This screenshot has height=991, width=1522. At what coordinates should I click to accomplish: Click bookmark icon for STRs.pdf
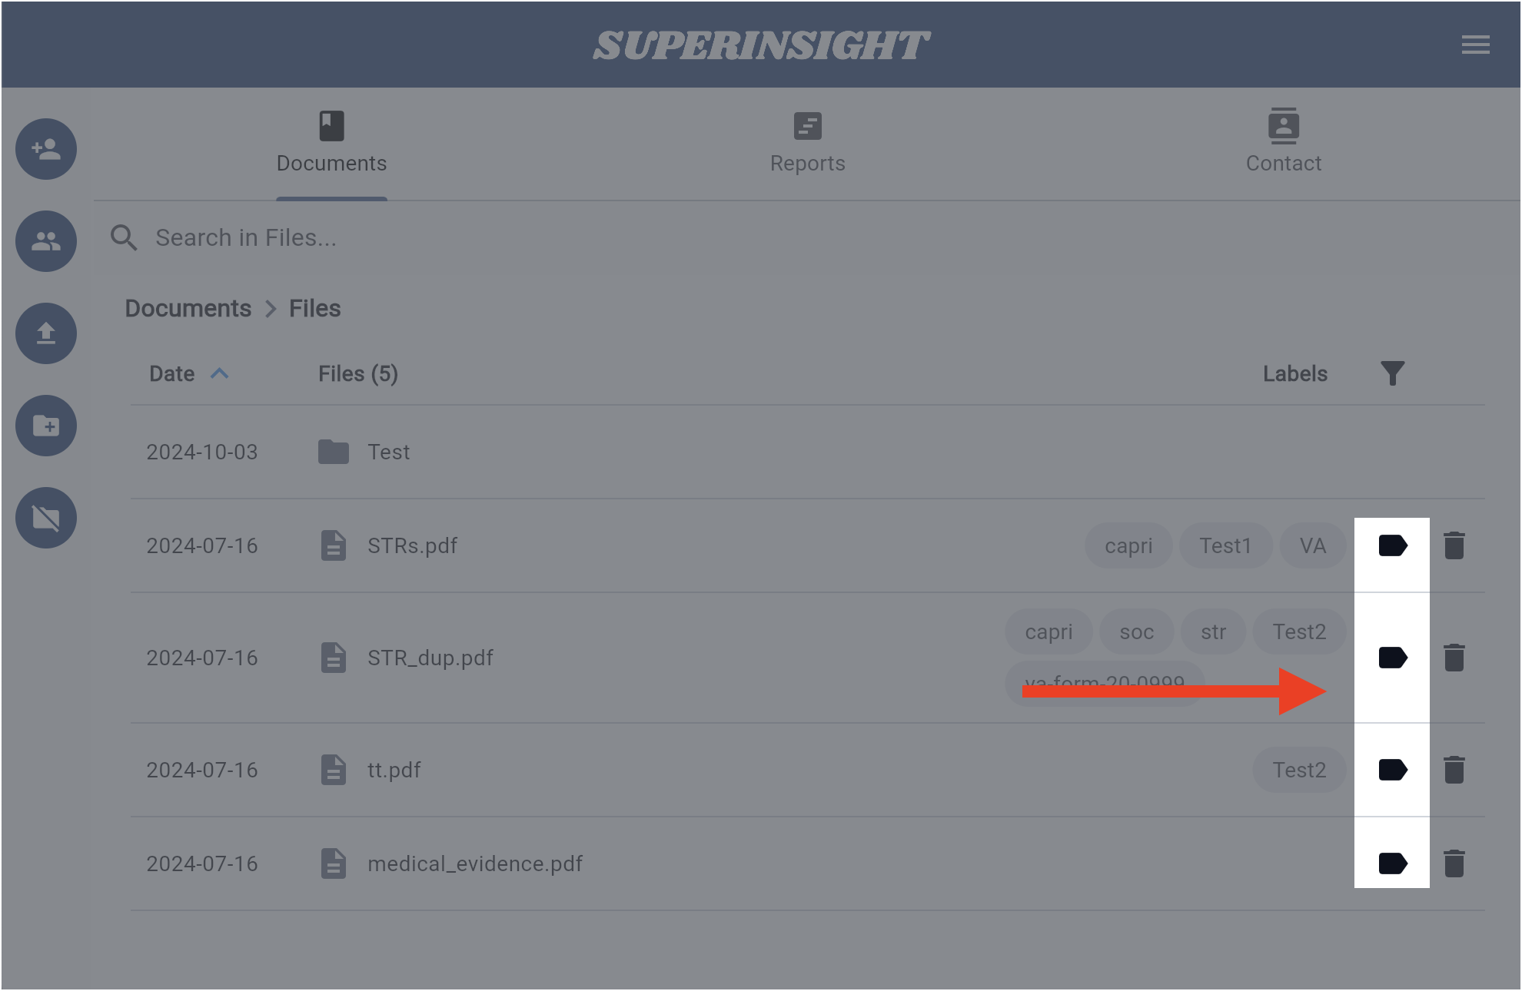[1391, 544]
